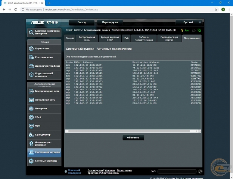Click the Chrome profile avatar
The image size is (233, 179).
coord(223,9)
